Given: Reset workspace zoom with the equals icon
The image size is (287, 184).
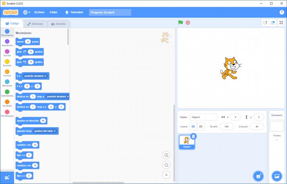Looking at the screenshot, I should coord(166,175).
